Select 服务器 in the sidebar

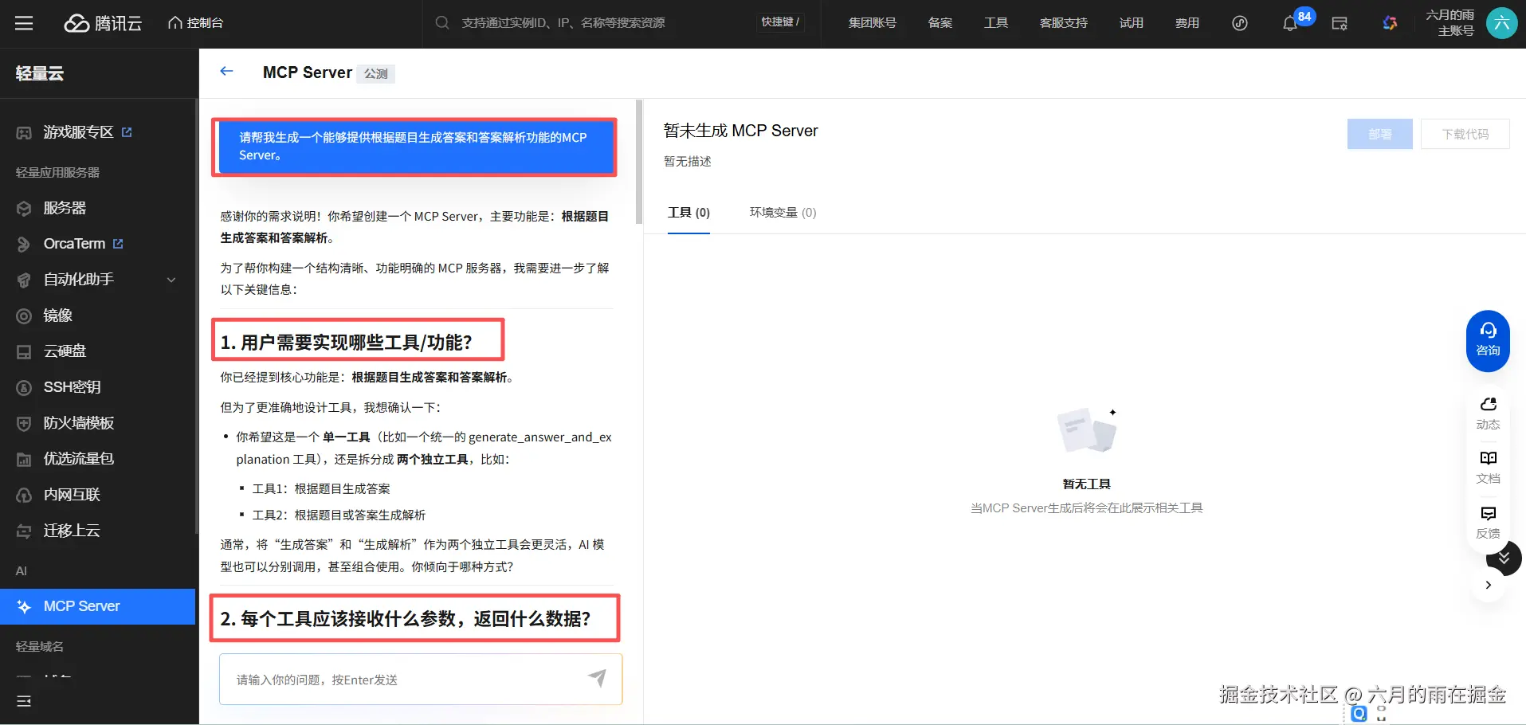[65, 208]
